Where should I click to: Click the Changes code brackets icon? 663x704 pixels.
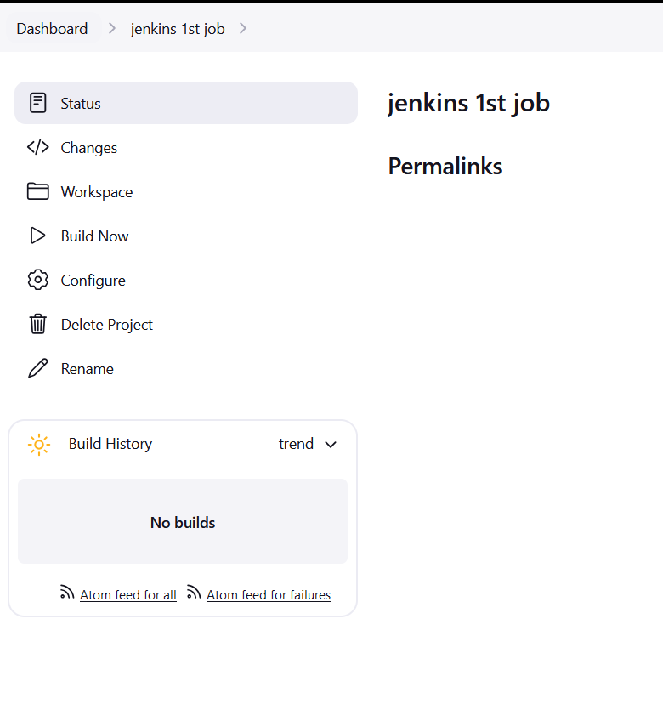(x=37, y=147)
